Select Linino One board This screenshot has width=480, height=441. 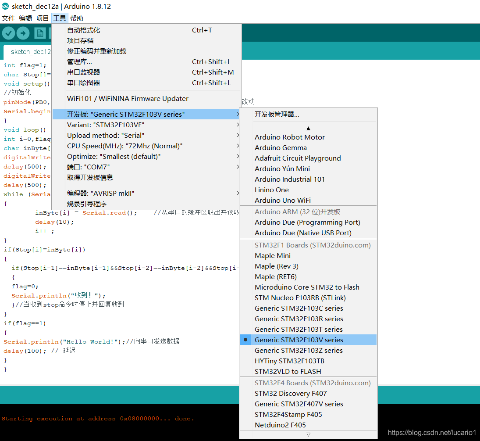(308, 190)
